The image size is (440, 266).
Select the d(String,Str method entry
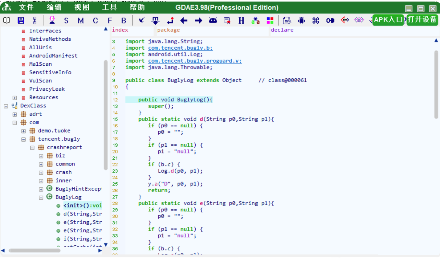coord(83,214)
